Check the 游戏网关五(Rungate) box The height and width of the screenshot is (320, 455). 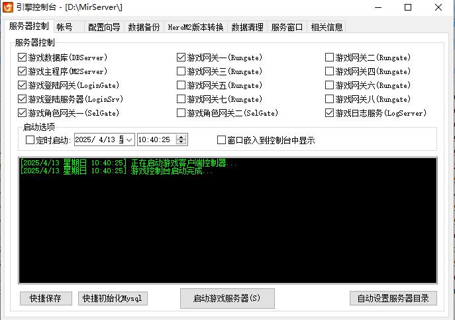point(181,85)
